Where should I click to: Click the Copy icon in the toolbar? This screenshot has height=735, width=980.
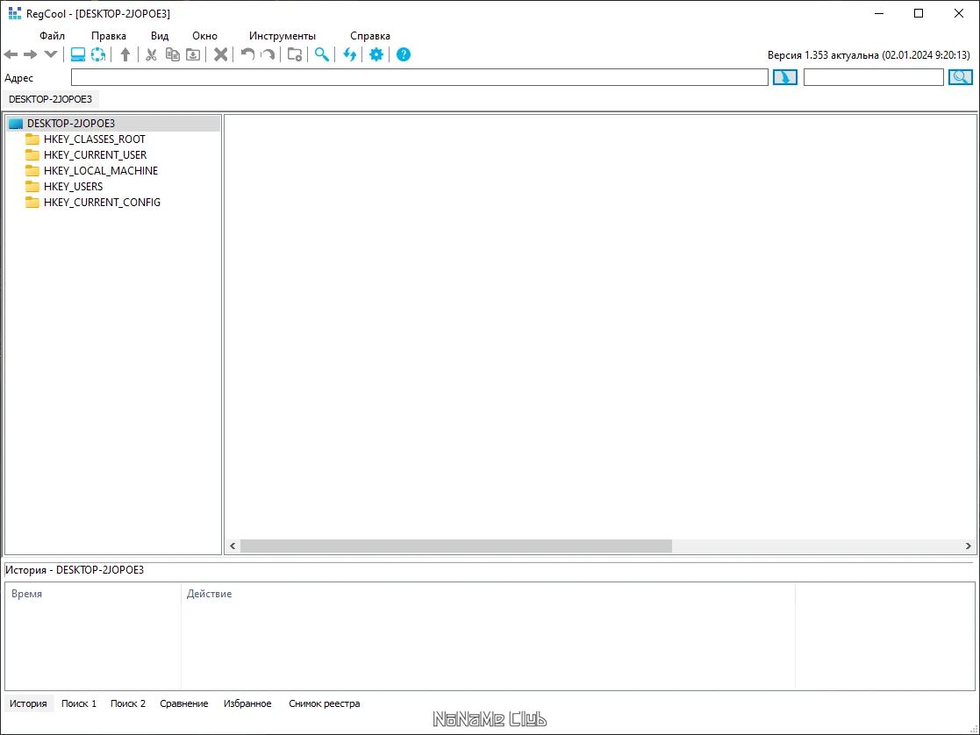(173, 55)
